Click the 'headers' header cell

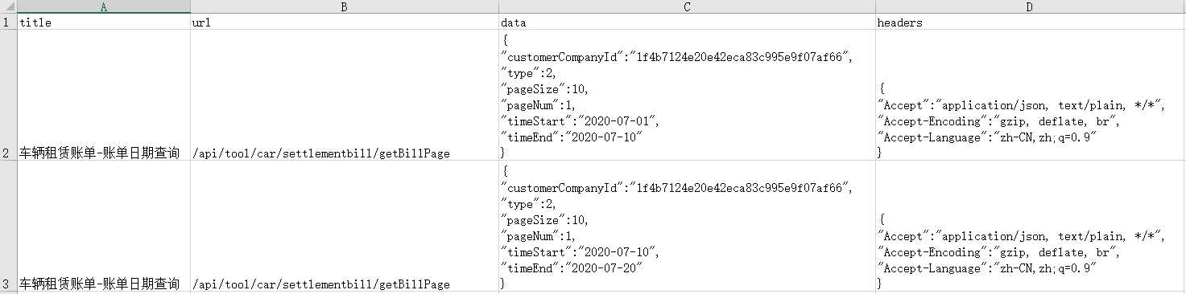pyautogui.click(x=1031, y=22)
